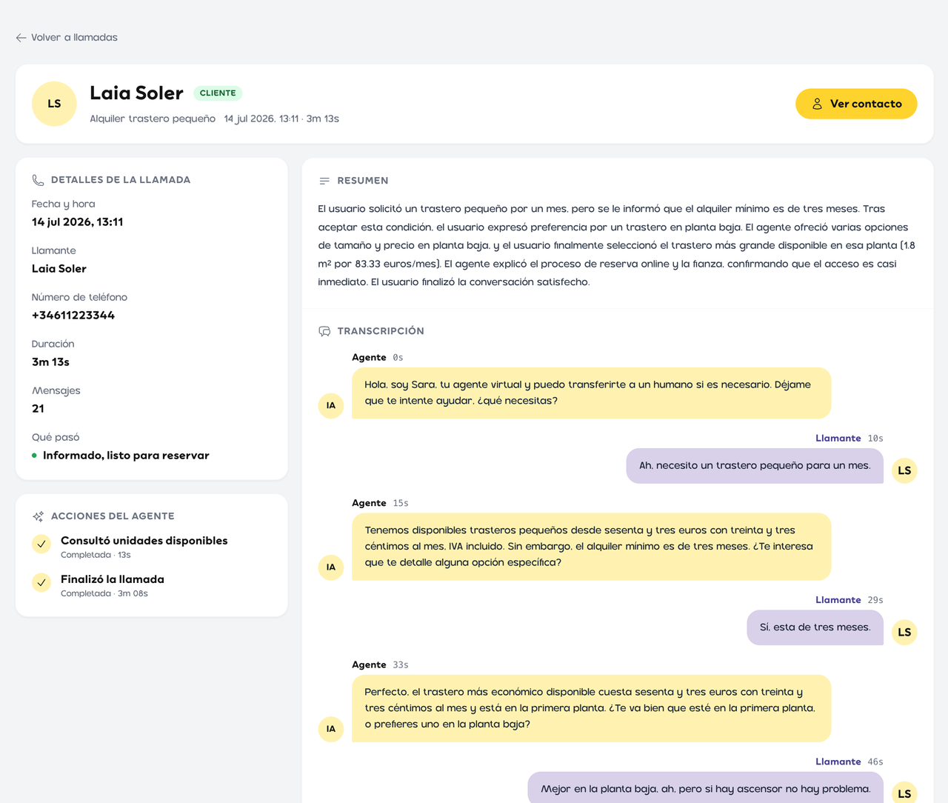The image size is (948, 803).
Task: Click the checkmark icon for Finalizó la llamada
Action: coord(41,583)
